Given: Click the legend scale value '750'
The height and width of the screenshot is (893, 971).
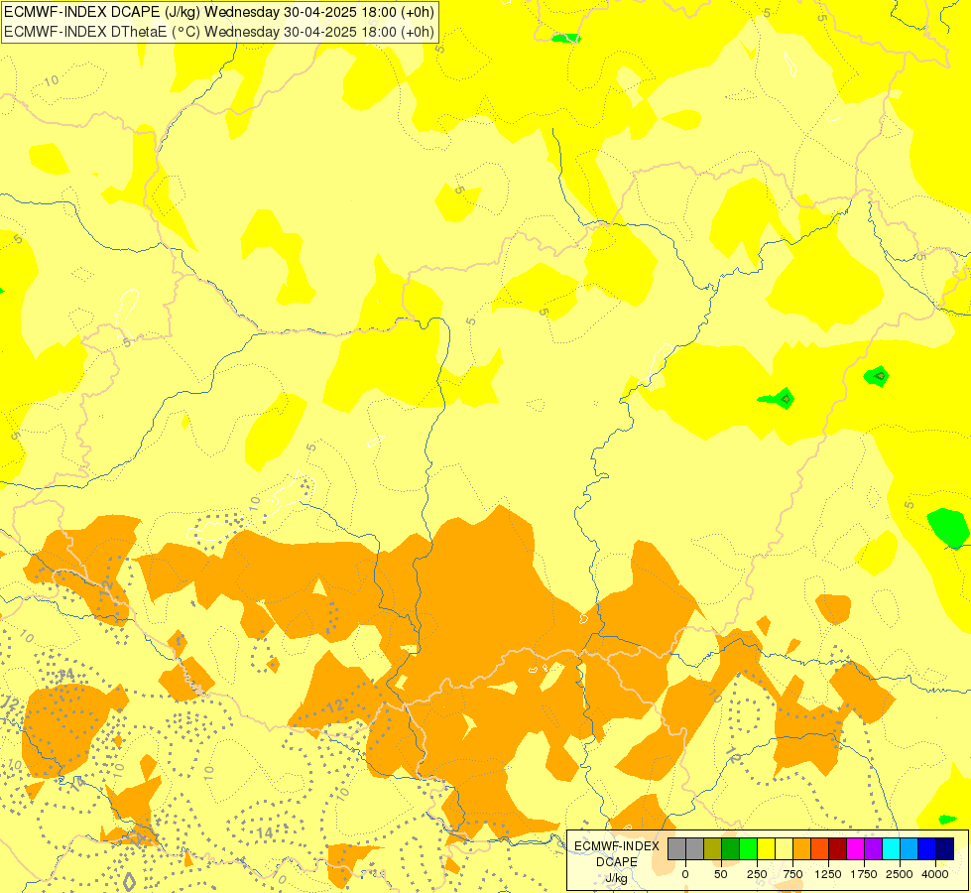Looking at the screenshot, I should (x=792, y=874).
